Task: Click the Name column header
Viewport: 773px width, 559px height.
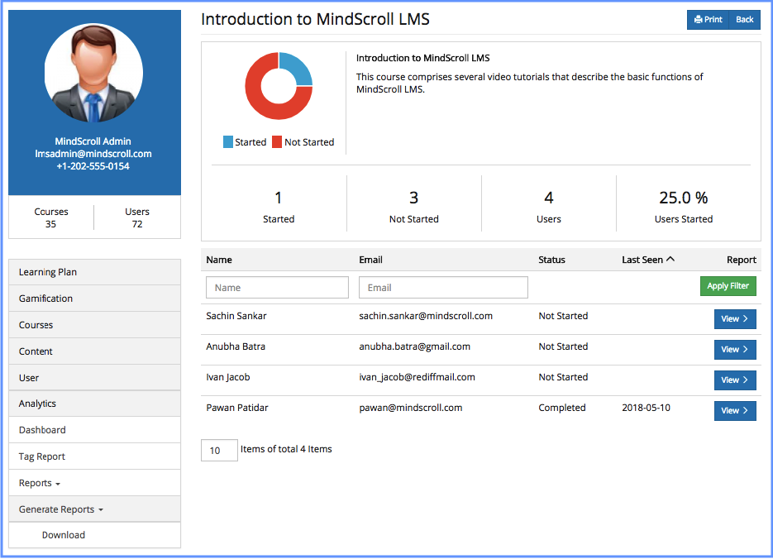Action: (219, 260)
